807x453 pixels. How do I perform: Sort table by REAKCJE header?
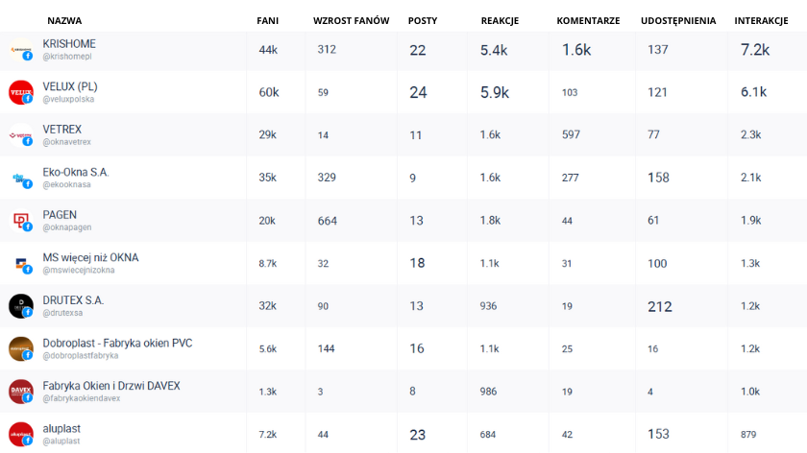click(500, 20)
